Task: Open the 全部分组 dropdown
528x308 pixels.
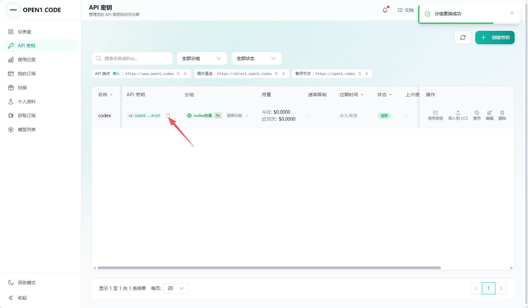Action: [x=201, y=58]
